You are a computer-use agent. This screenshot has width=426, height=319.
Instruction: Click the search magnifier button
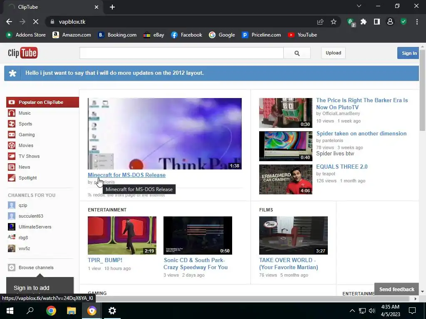pyautogui.click(x=297, y=53)
